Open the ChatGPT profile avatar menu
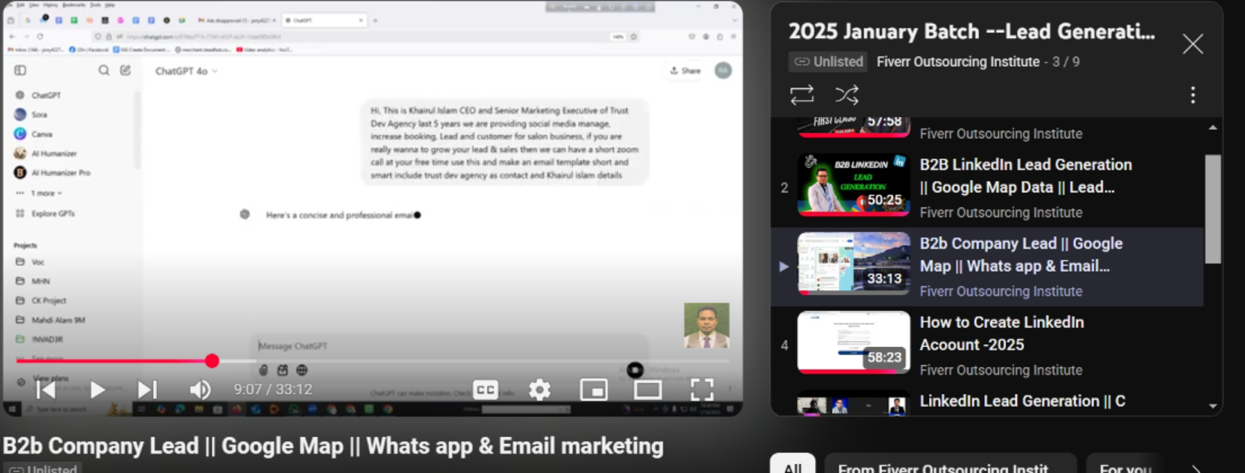Image resolution: width=1245 pixels, height=473 pixels. (x=723, y=71)
